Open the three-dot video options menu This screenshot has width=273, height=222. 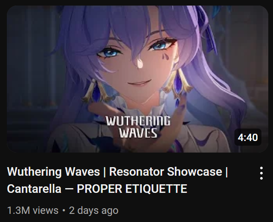tap(261, 173)
